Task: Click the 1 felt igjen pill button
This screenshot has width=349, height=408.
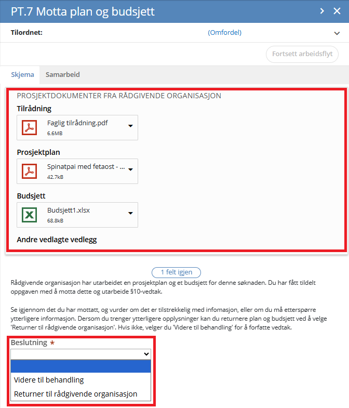Action: [177, 272]
